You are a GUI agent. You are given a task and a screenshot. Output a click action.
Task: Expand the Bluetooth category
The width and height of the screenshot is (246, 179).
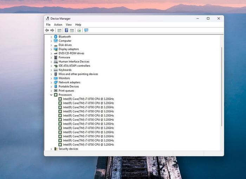click(x=51, y=37)
